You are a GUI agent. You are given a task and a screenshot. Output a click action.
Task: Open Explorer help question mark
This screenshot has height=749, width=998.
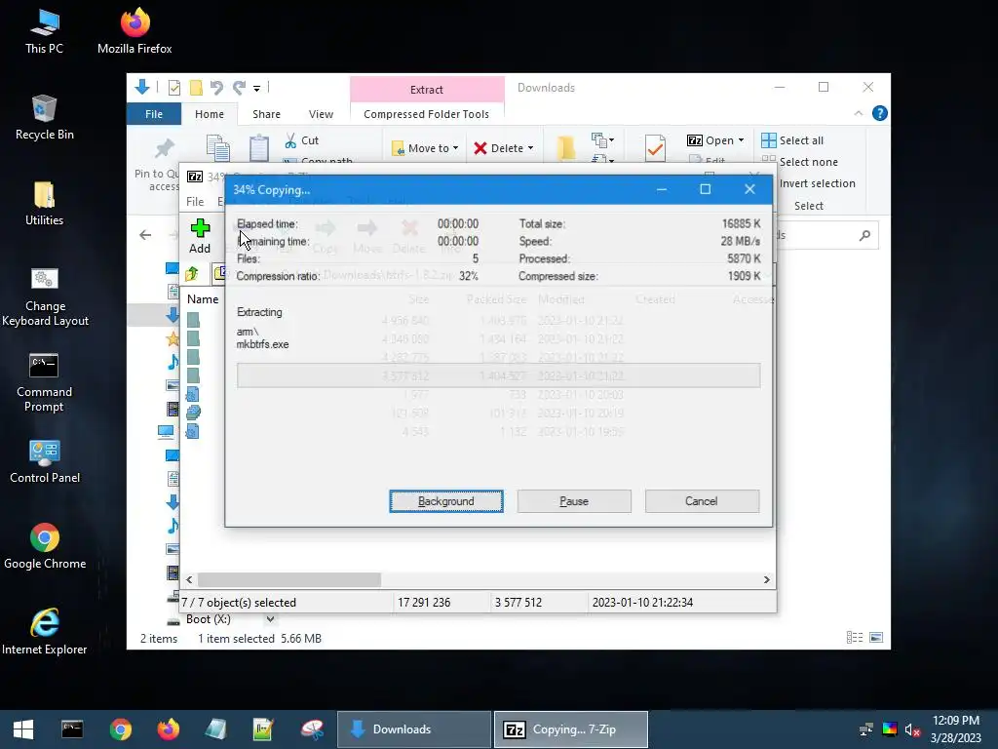pyautogui.click(x=880, y=113)
